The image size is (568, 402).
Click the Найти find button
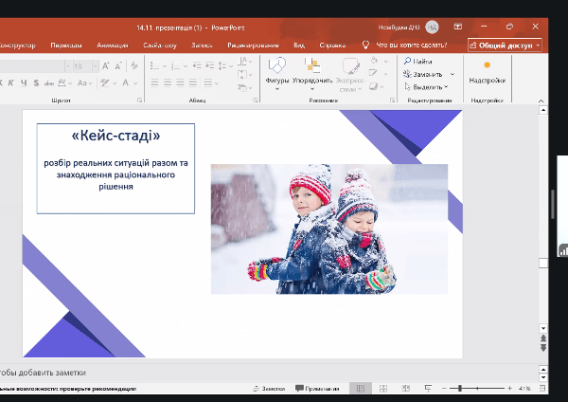(x=421, y=62)
